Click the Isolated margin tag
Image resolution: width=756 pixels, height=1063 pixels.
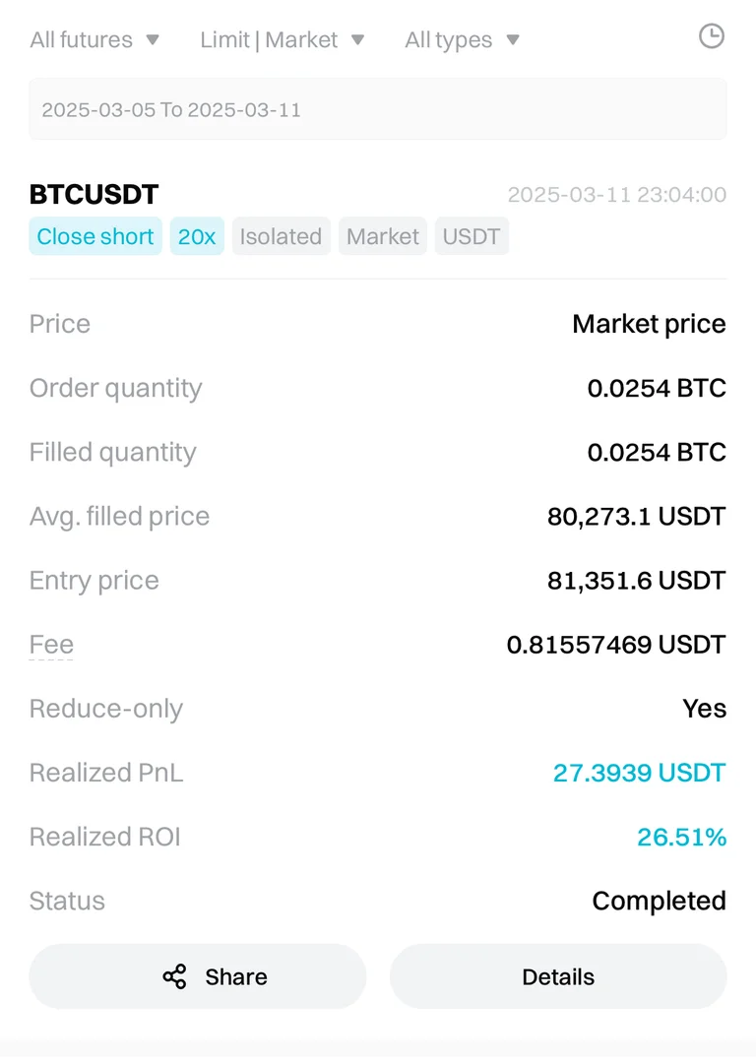[x=281, y=237]
